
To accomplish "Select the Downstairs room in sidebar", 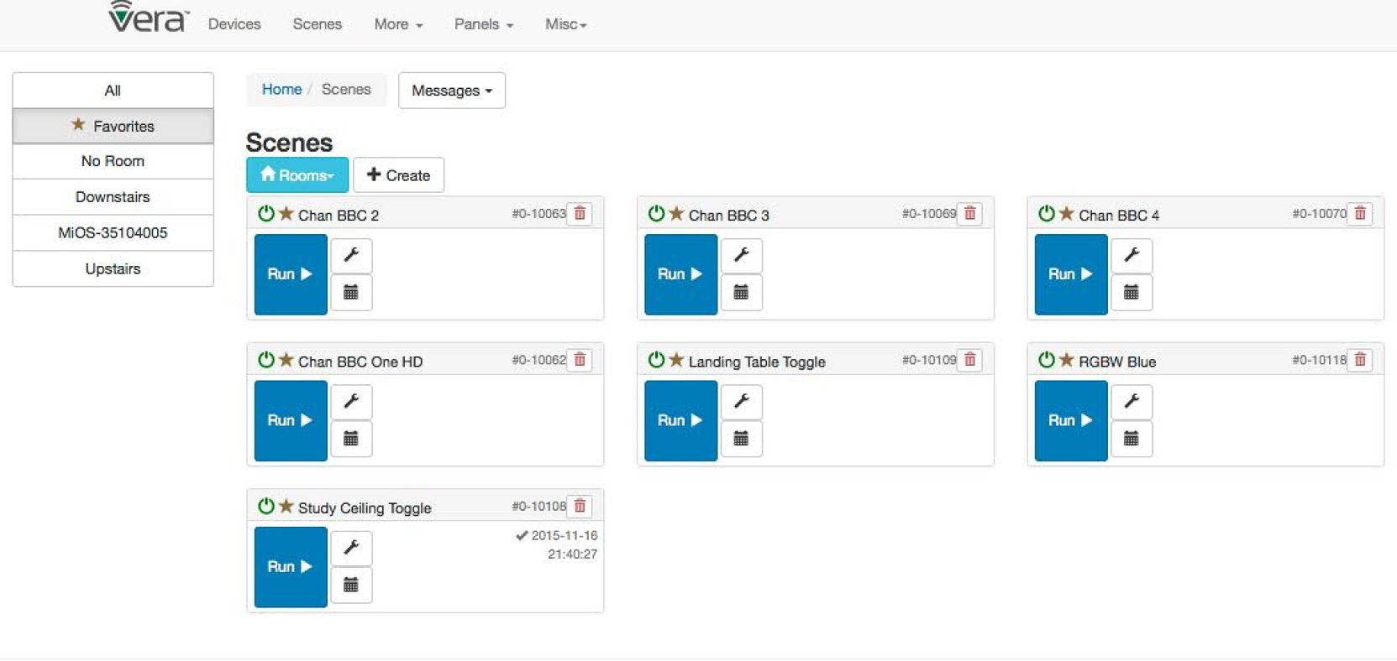I will point(113,197).
